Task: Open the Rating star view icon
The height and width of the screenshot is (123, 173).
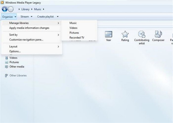Action: point(125,34)
